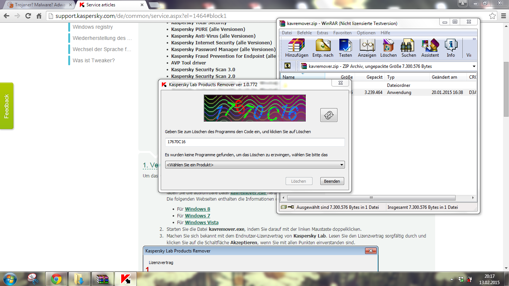Screen dimensions: 509x286
Task: Close the embedded Kaspersky Lab Products Remover screenshot
Action: (371, 251)
